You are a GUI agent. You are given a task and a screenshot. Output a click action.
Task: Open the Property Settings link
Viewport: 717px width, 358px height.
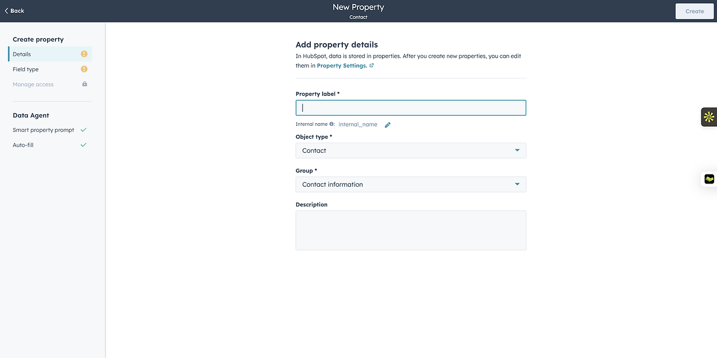pyautogui.click(x=342, y=65)
